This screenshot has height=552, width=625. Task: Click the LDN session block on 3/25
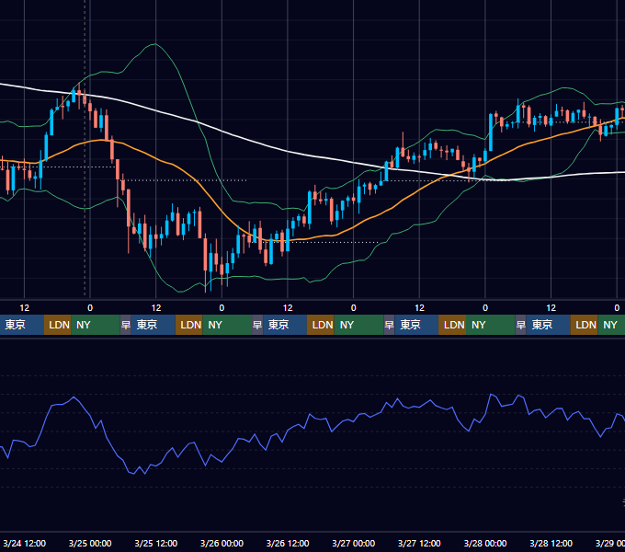(x=189, y=325)
